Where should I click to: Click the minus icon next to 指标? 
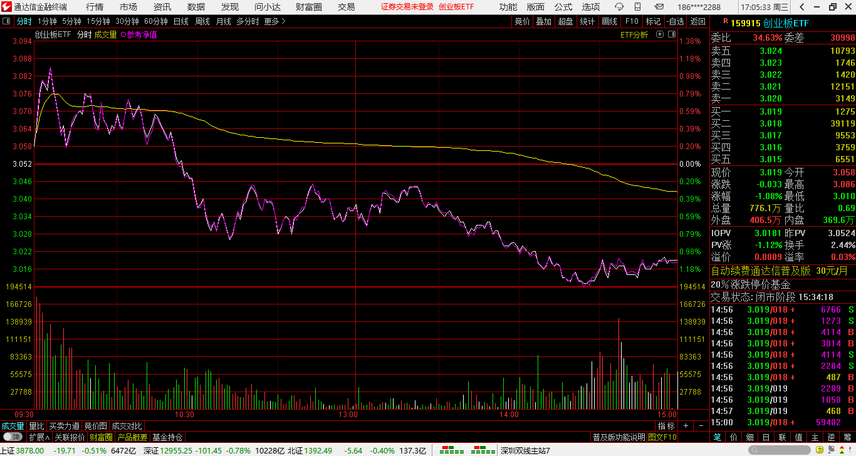pos(700,426)
